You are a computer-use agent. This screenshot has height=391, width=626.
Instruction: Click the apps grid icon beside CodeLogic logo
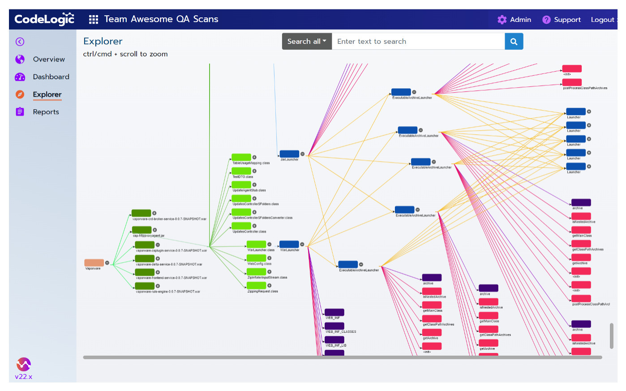(x=93, y=19)
